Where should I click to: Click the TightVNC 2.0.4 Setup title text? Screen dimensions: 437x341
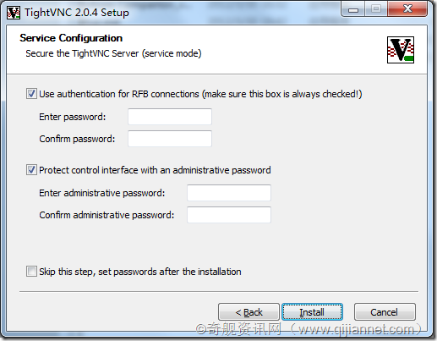(x=77, y=13)
